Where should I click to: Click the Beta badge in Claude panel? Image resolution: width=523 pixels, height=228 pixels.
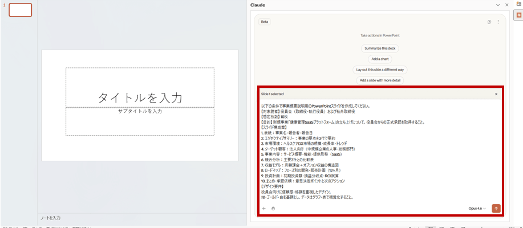pyautogui.click(x=265, y=22)
